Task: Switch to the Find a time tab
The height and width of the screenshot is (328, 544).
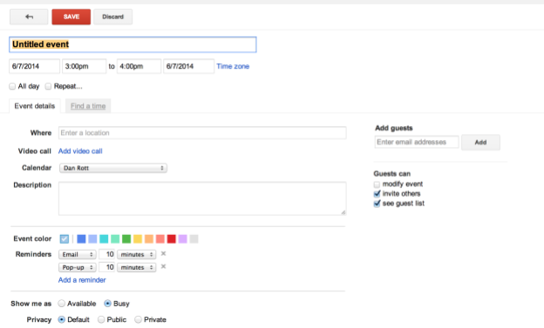Action: point(88,106)
